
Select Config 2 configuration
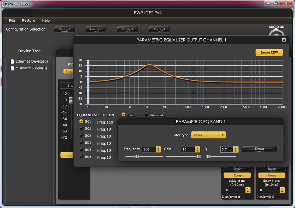point(96,29)
